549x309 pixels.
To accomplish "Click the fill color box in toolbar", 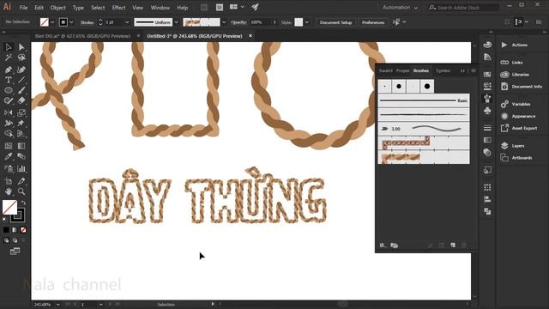I will 9,207.
